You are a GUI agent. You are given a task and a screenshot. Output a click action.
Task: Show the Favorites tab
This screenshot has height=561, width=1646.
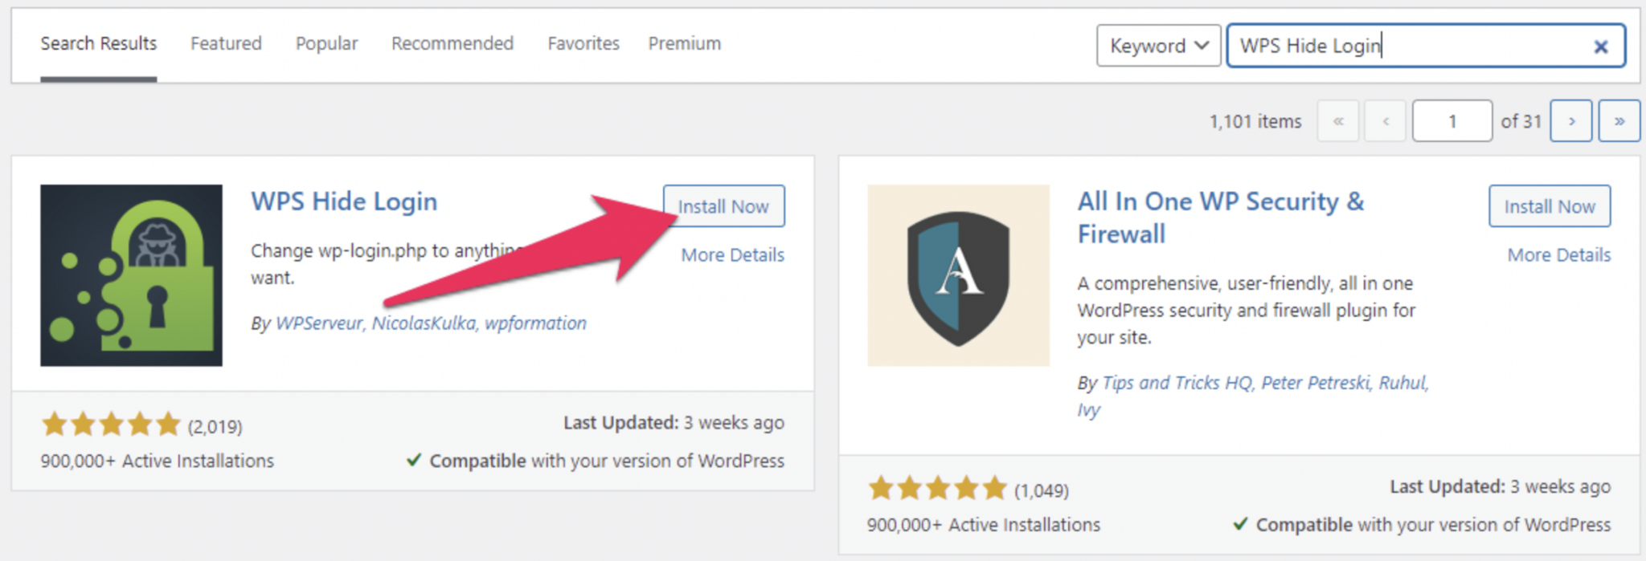tap(583, 43)
